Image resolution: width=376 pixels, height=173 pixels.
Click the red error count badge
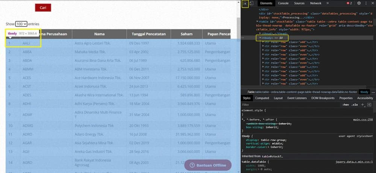(349, 3)
